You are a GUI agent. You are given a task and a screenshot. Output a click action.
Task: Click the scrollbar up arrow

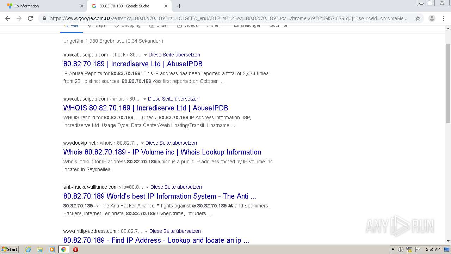[x=448, y=28]
